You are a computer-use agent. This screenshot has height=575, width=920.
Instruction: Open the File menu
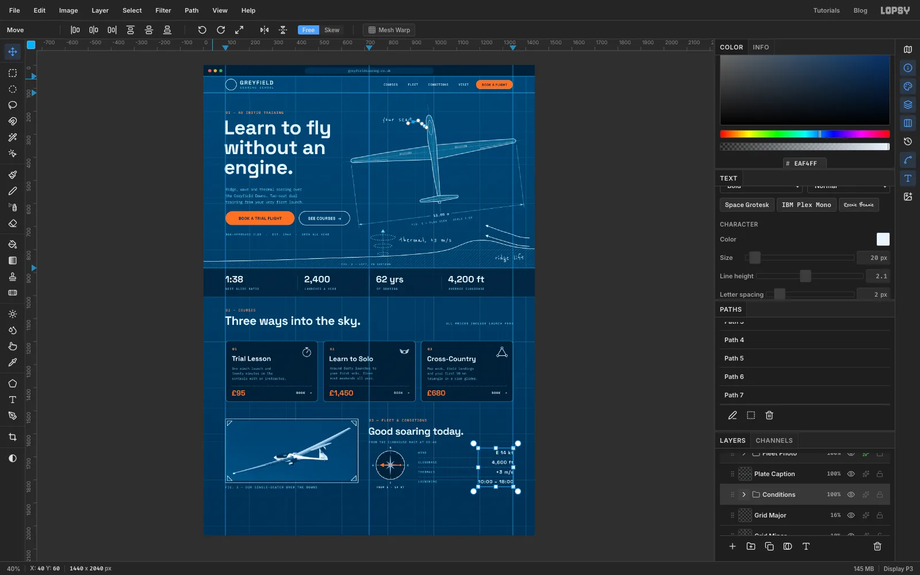[14, 10]
